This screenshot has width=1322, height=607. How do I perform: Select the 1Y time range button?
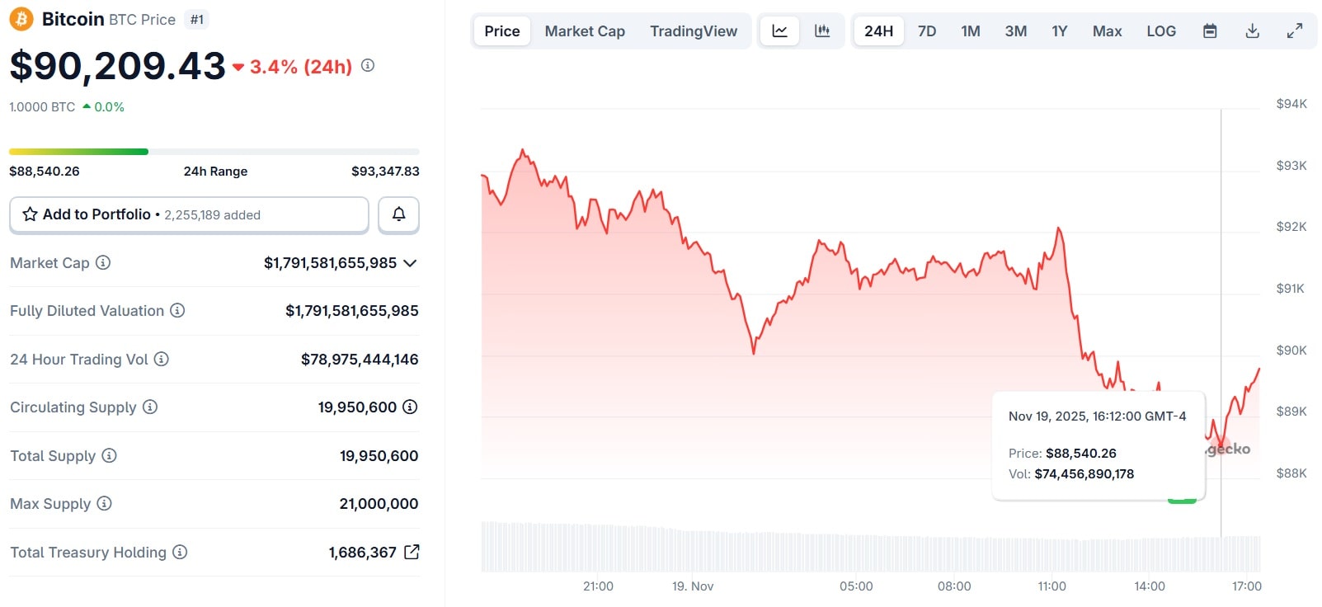point(1059,31)
